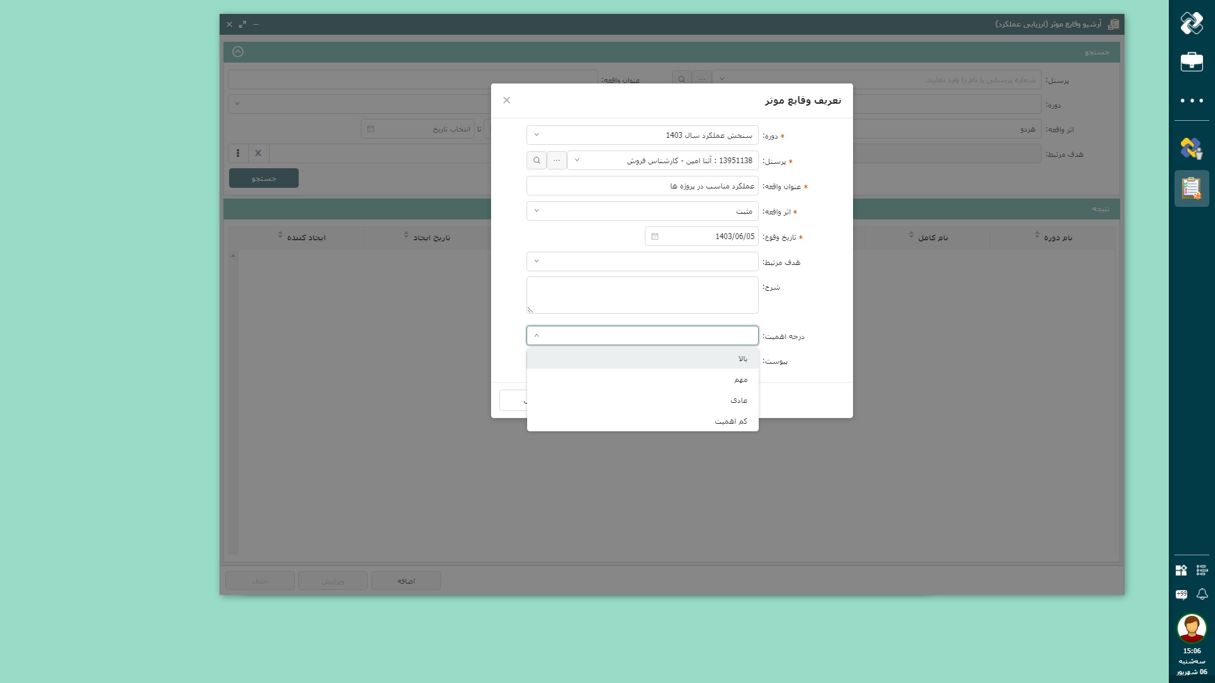Click the calendar icon in occurrence date field
The width and height of the screenshot is (1215, 683).
pyautogui.click(x=655, y=237)
